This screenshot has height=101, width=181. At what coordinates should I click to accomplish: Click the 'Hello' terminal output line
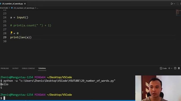5,84
